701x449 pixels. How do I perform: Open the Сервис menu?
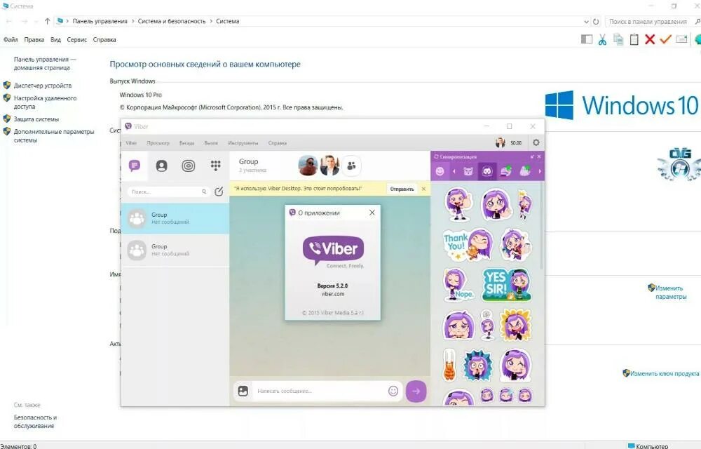[77, 40]
